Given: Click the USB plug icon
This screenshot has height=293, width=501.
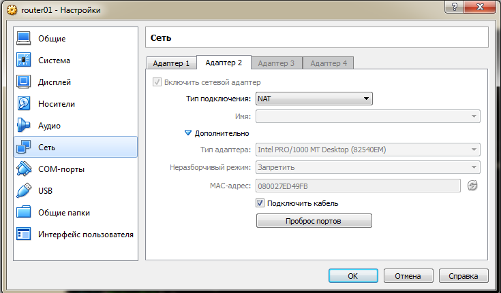Looking at the screenshot, I should click(x=24, y=190).
